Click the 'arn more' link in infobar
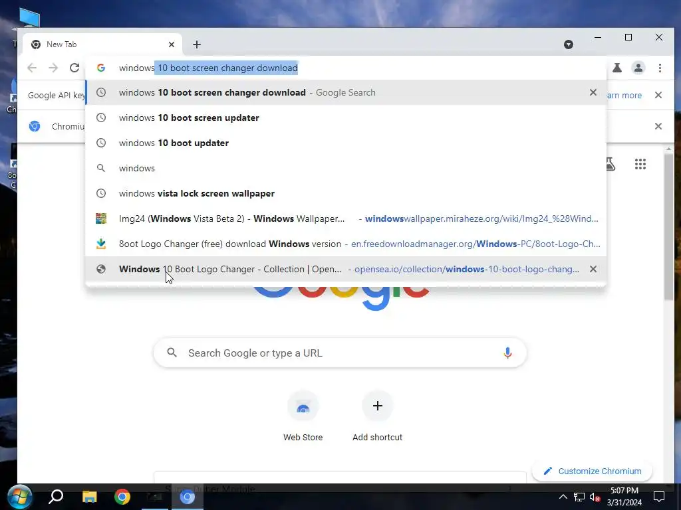The image size is (681, 510). (x=624, y=95)
